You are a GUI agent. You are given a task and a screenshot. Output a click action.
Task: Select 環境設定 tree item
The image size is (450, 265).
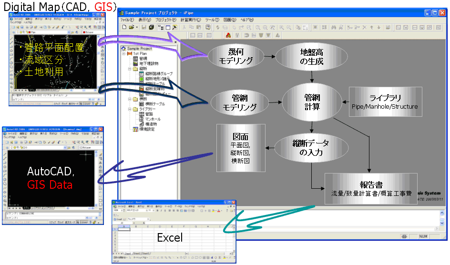click(x=147, y=129)
